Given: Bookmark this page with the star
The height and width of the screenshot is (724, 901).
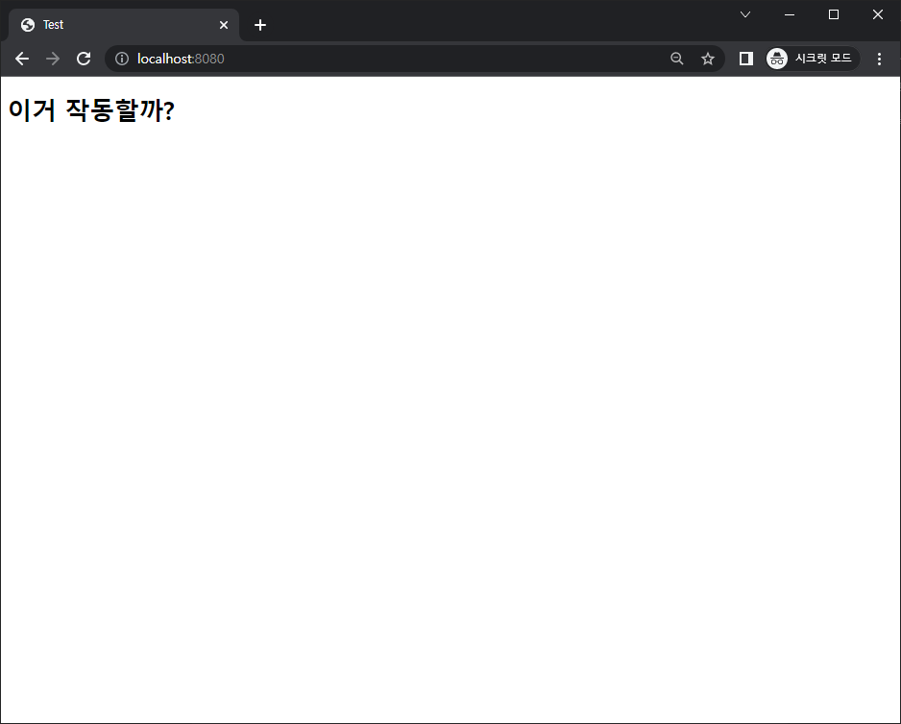Looking at the screenshot, I should [708, 59].
